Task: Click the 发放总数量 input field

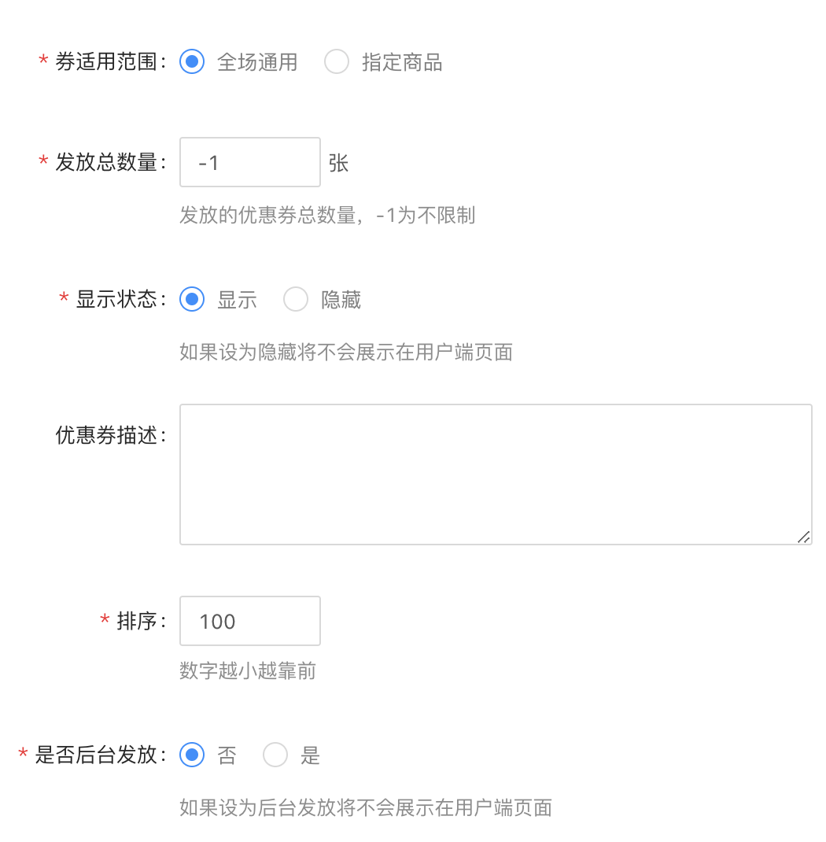Action: 249,162
